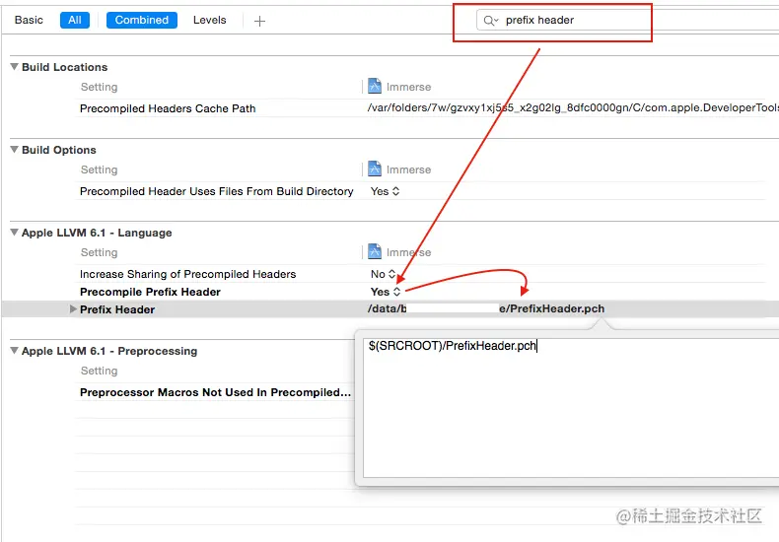The height and width of the screenshot is (542, 779).
Task: Select the All filter tab
Action: click(75, 20)
